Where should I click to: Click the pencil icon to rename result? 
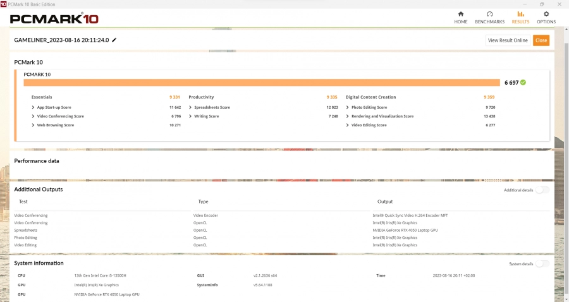coord(114,40)
